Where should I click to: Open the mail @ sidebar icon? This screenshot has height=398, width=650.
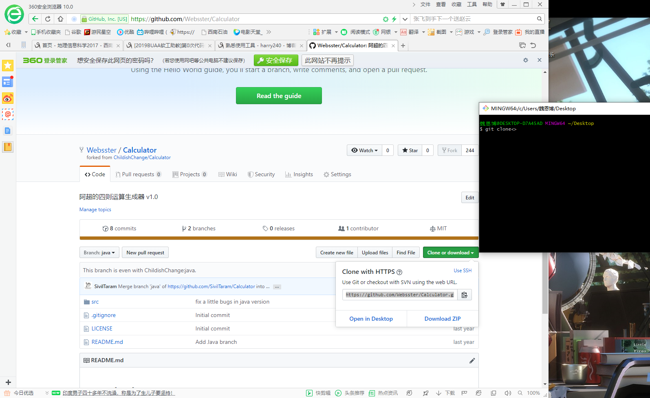[x=8, y=114]
